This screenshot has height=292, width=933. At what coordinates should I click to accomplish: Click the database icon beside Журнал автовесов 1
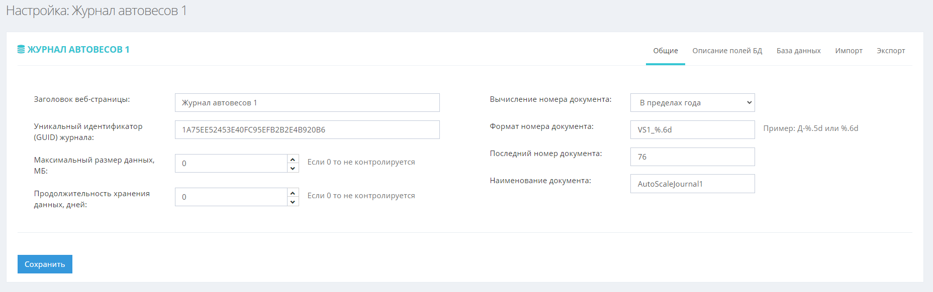pos(21,49)
